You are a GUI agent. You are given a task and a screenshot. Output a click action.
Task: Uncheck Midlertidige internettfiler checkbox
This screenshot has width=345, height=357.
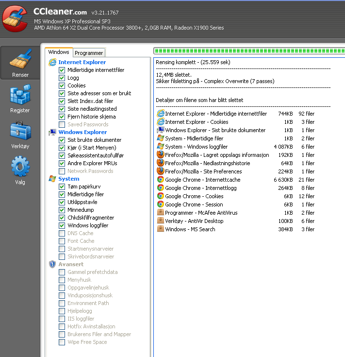(62, 70)
